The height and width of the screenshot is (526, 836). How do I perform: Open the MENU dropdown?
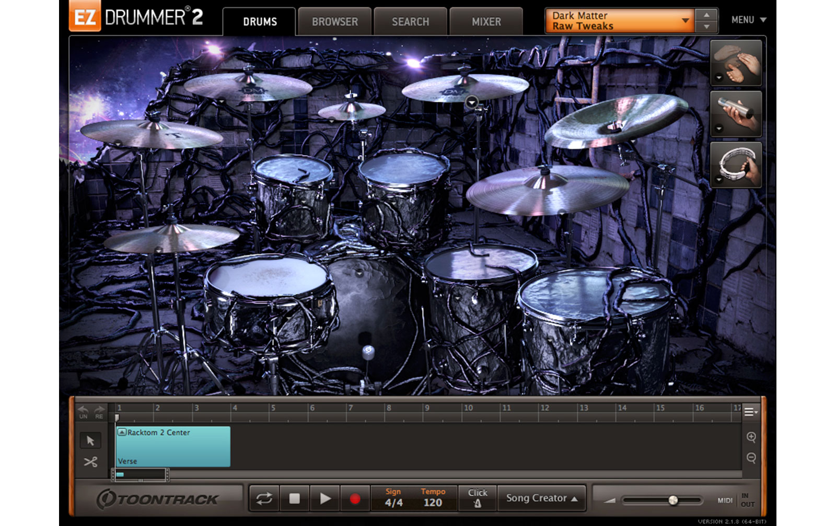pyautogui.click(x=749, y=20)
